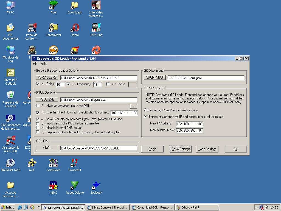Click the Load Settings button
The image size is (281, 211).
[x=207, y=149]
